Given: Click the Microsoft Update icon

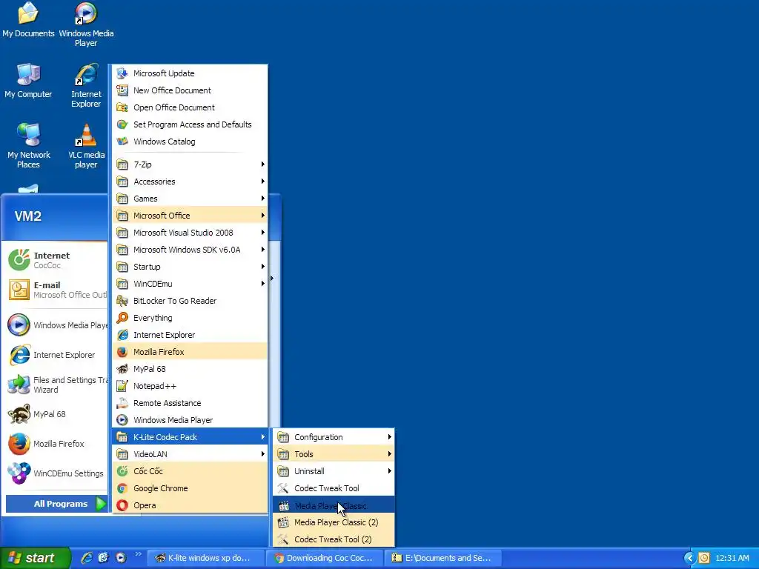Looking at the screenshot, I should click(x=122, y=73).
